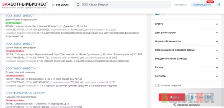Click director name Ступин Максим Николаевич
The image size is (224, 108).
pos(21,48)
